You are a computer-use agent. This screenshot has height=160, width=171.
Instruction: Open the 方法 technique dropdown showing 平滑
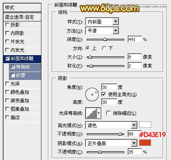[x=102, y=31]
